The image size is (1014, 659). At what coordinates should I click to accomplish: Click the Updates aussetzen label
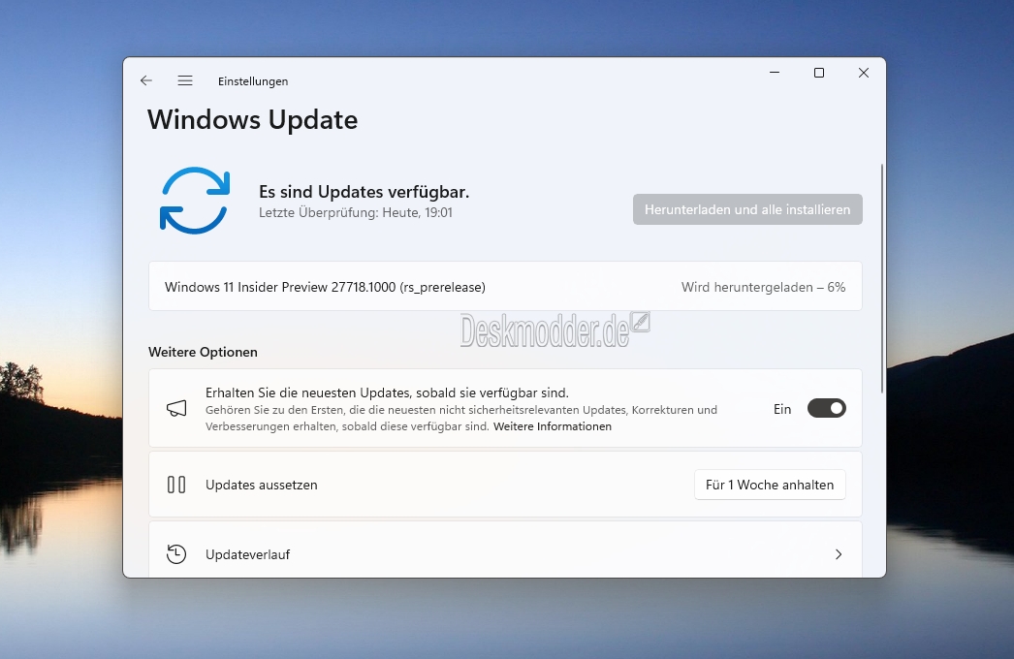coord(262,485)
